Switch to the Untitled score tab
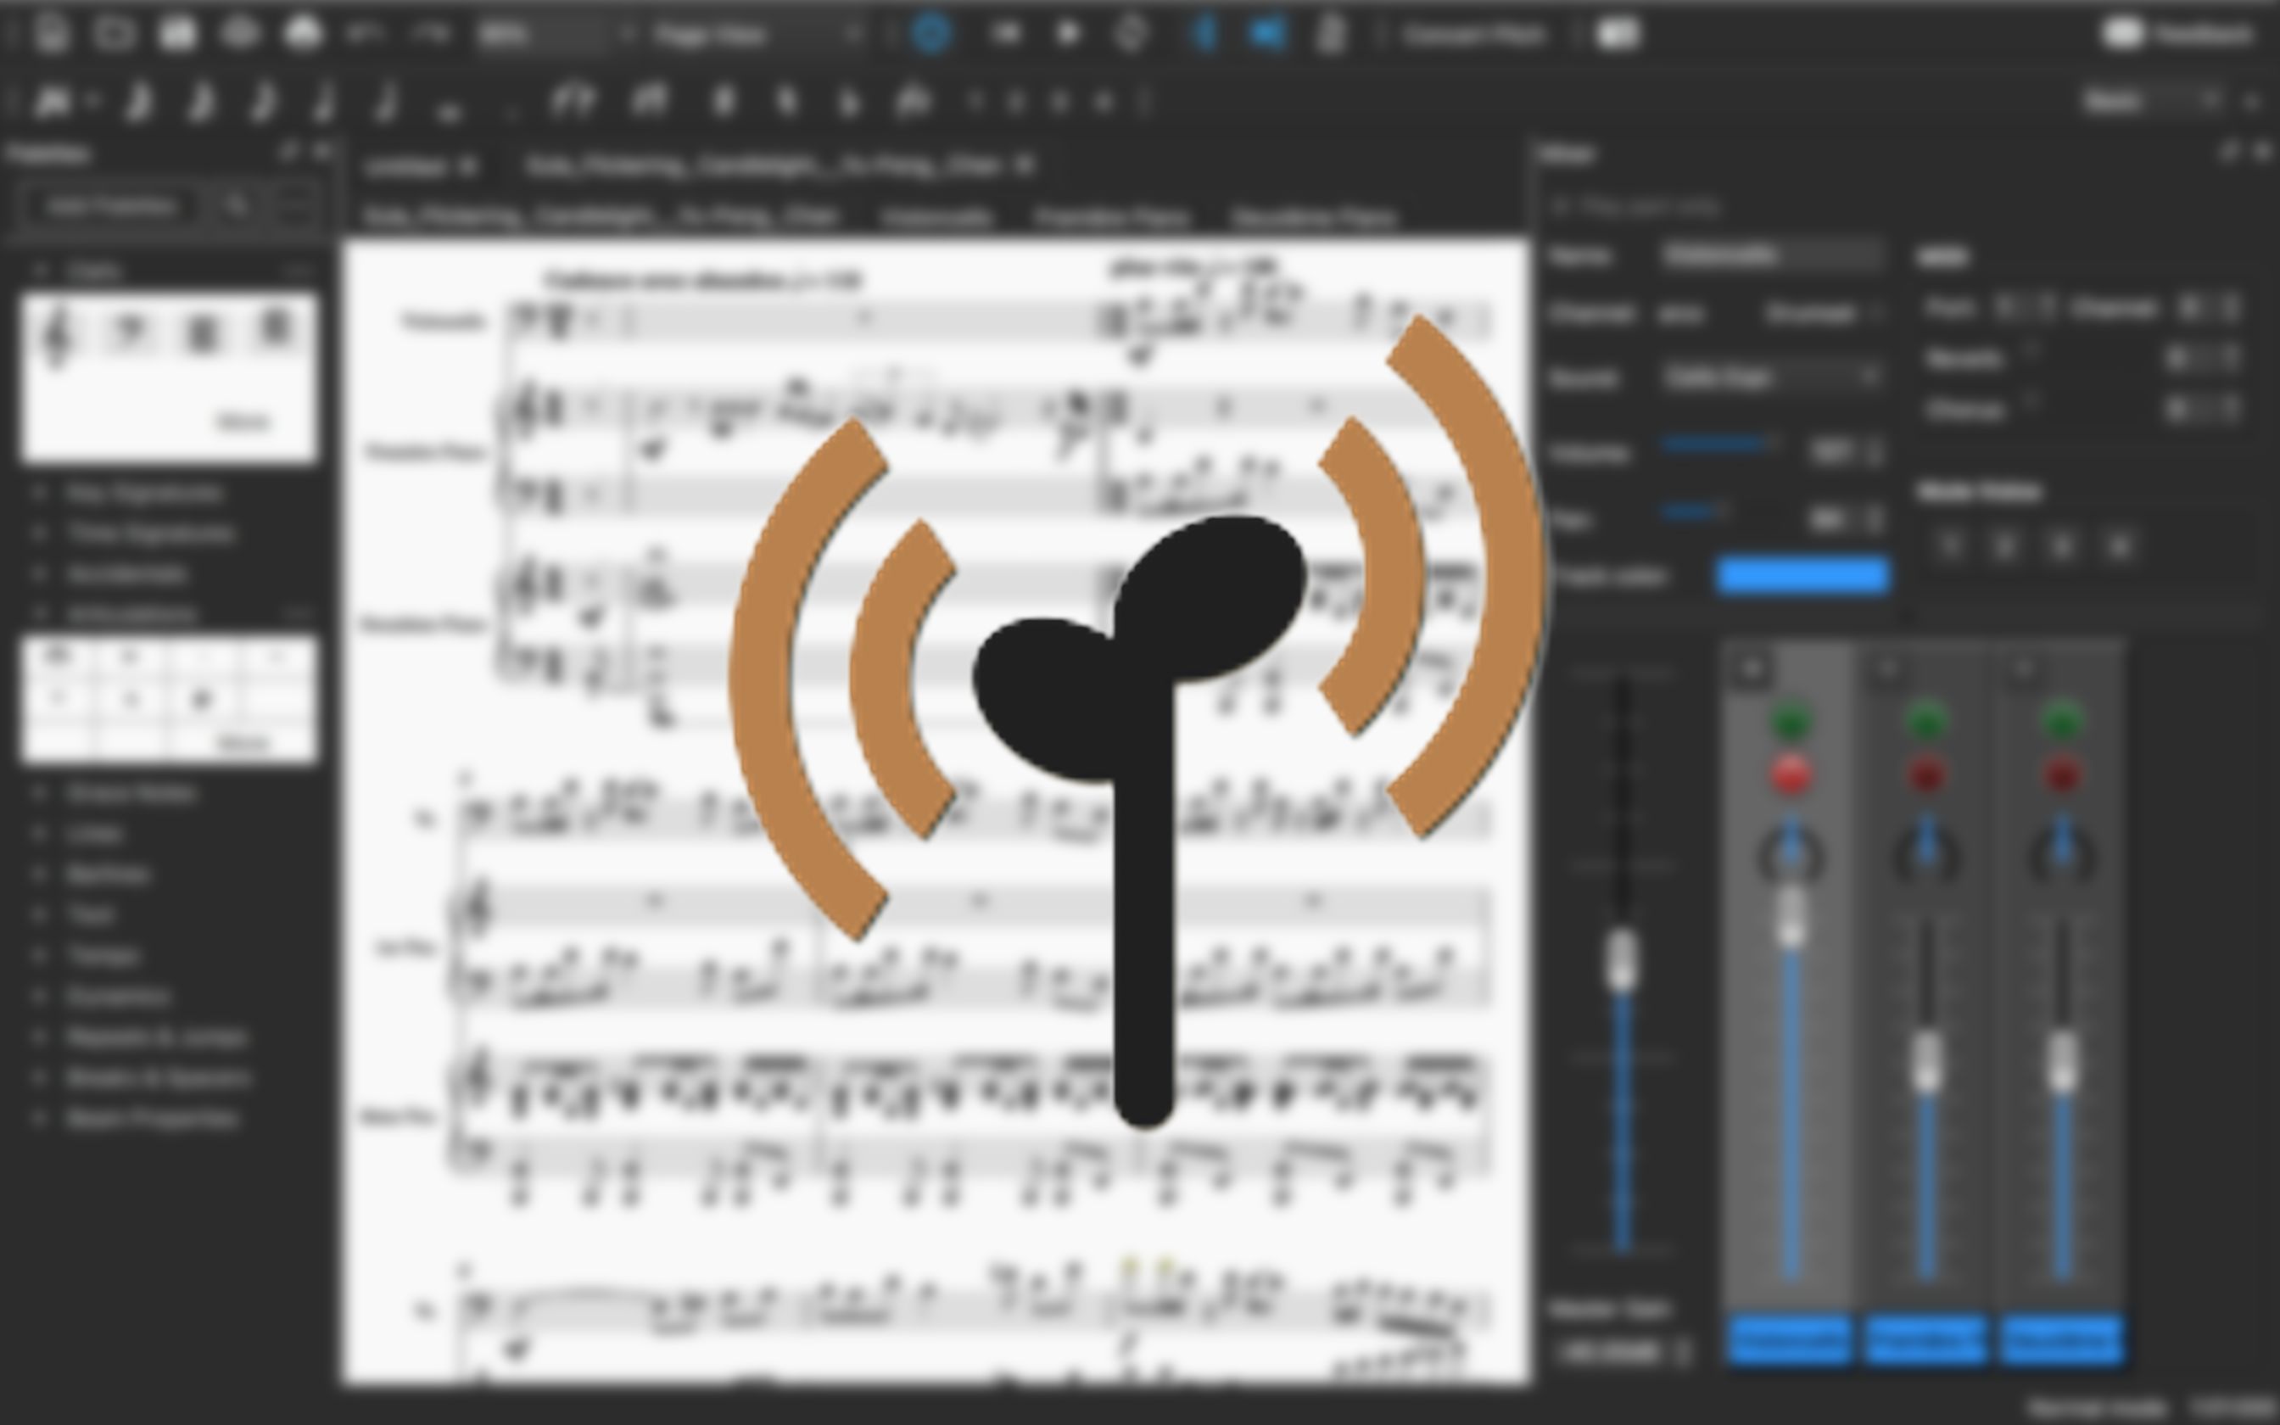Viewport: 2280px width, 1425px height. [407, 167]
